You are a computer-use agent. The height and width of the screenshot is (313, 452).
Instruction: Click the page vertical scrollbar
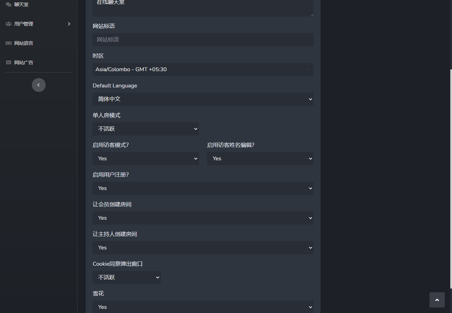pos(450,173)
